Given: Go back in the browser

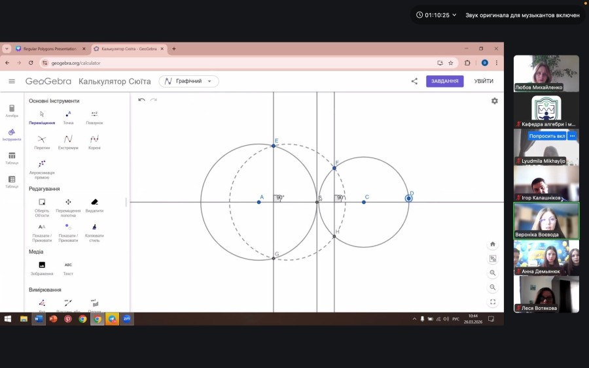Looking at the screenshot, I should click(7, 63).
